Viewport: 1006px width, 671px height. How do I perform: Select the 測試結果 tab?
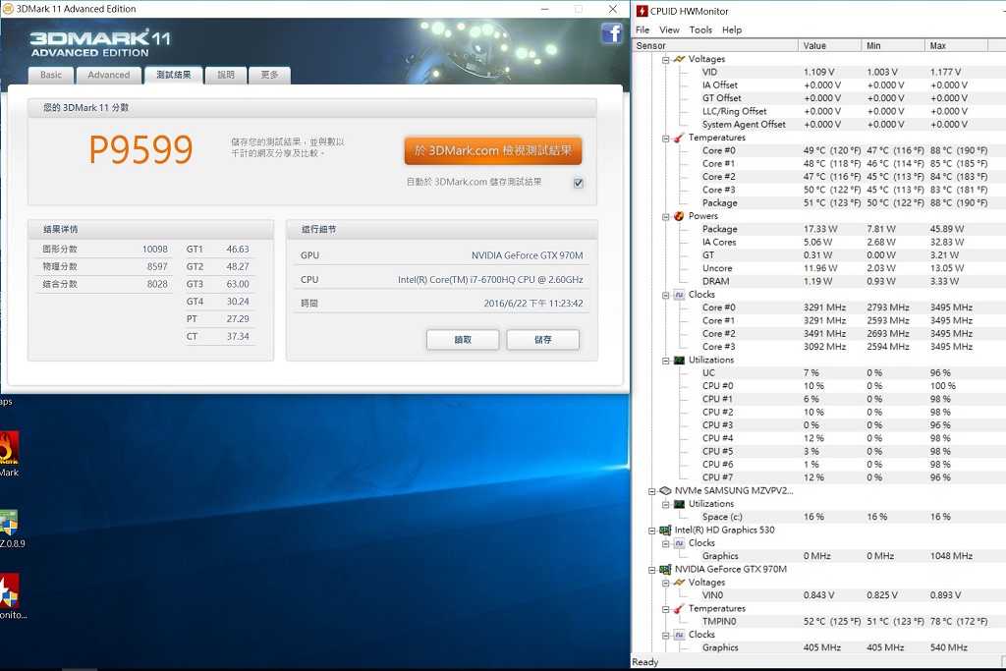click(173, 75)
